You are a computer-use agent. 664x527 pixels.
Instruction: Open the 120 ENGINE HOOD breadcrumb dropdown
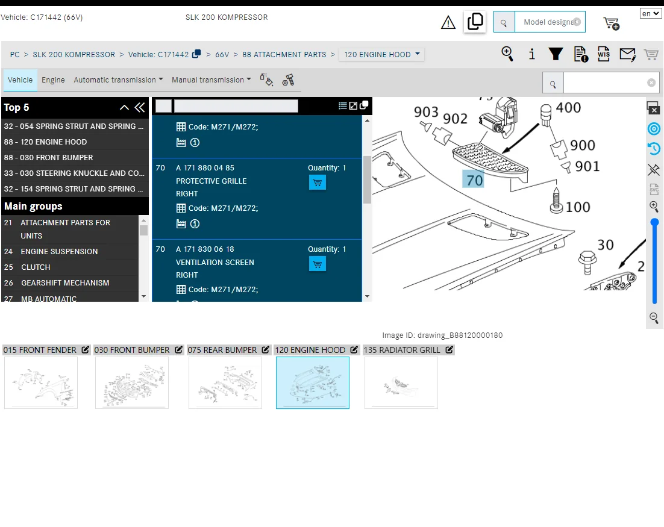tap(381, 54)
